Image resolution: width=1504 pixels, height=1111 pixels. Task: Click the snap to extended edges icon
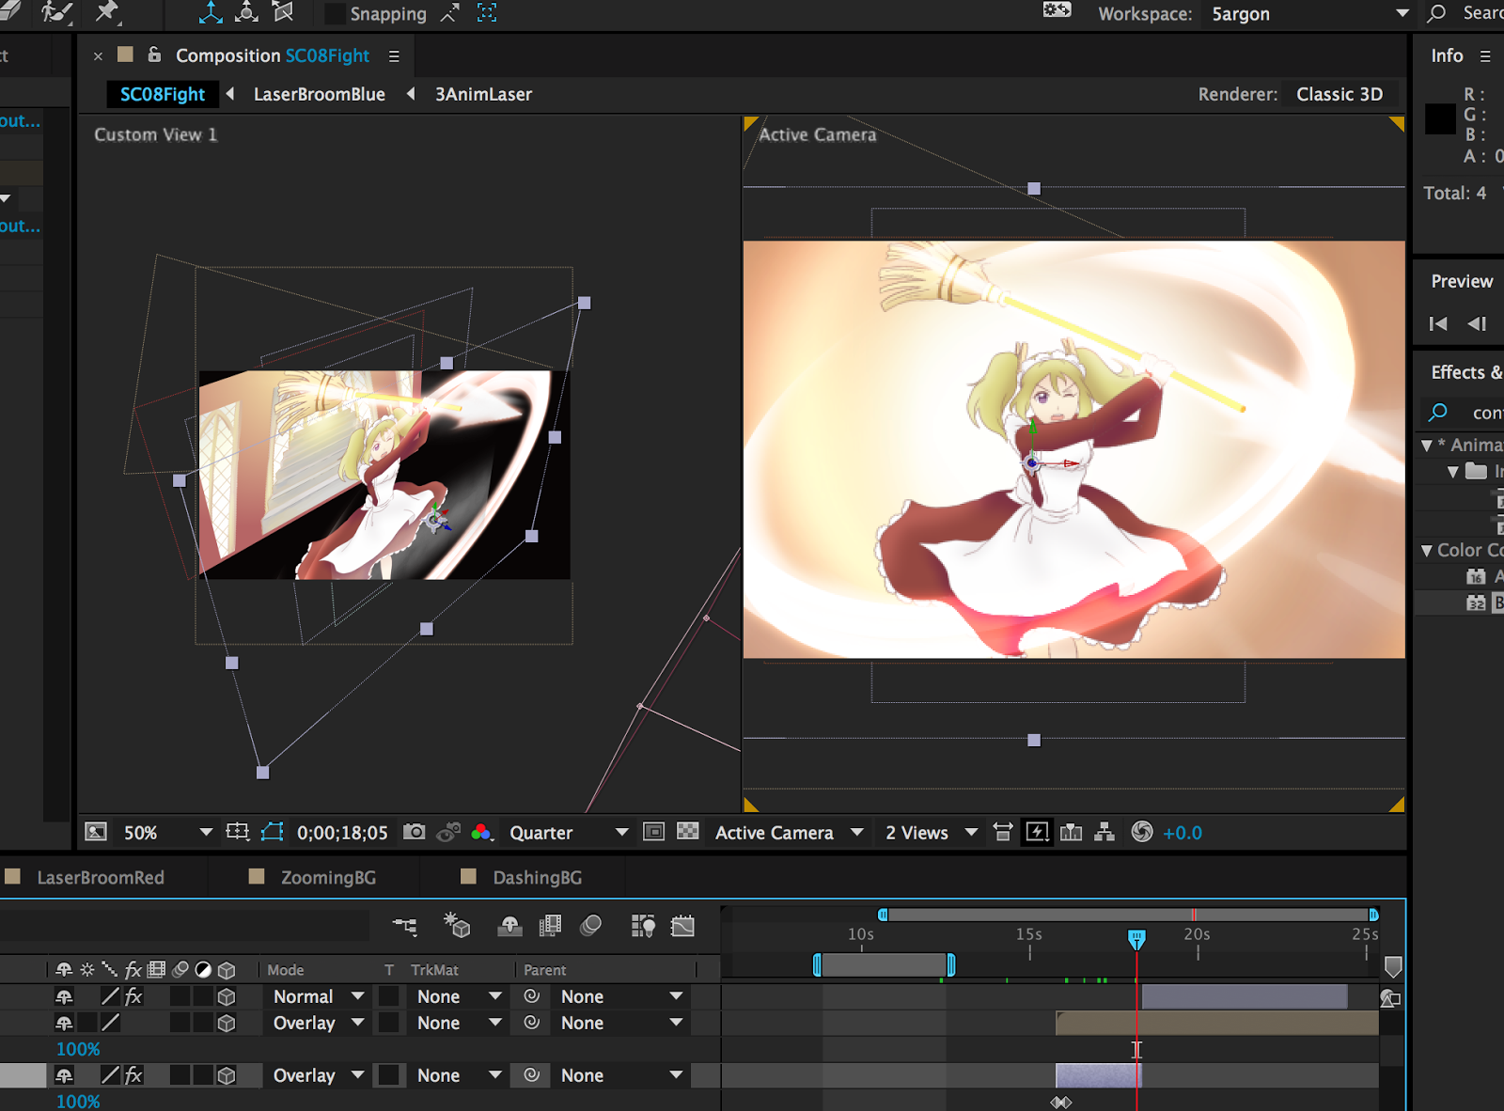coord(450,13)
